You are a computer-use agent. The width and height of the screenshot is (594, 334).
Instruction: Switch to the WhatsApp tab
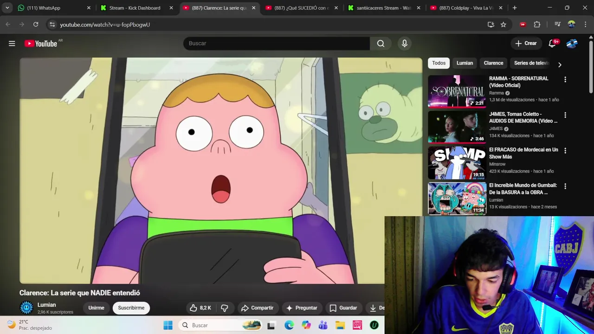click(53, 8)
